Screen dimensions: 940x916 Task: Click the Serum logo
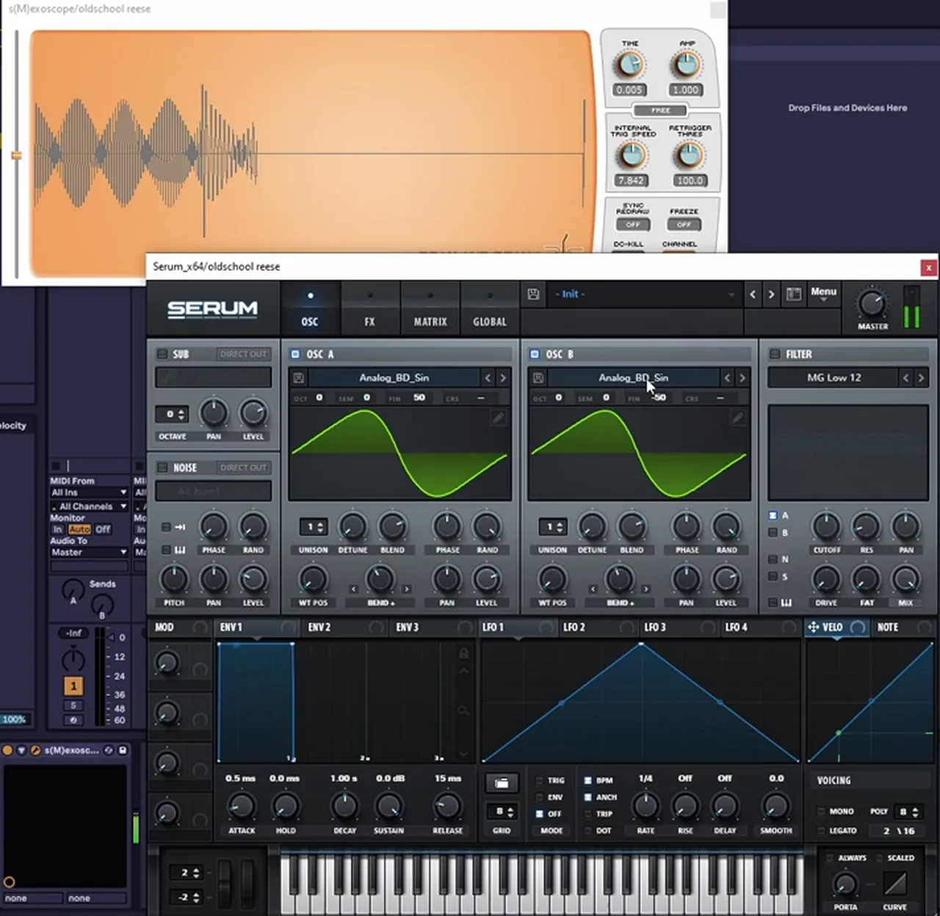coord(212,309)
